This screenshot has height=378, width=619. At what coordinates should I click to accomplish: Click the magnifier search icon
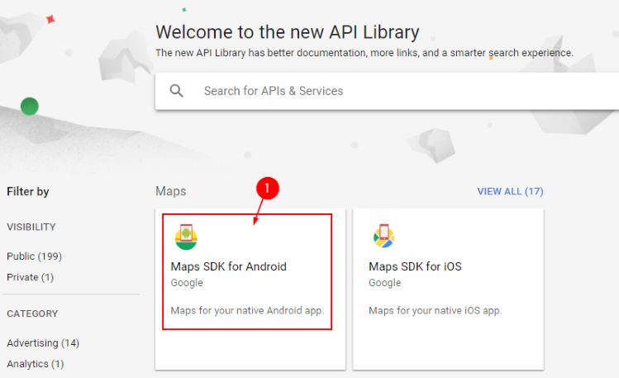click(x=177, y=91)
